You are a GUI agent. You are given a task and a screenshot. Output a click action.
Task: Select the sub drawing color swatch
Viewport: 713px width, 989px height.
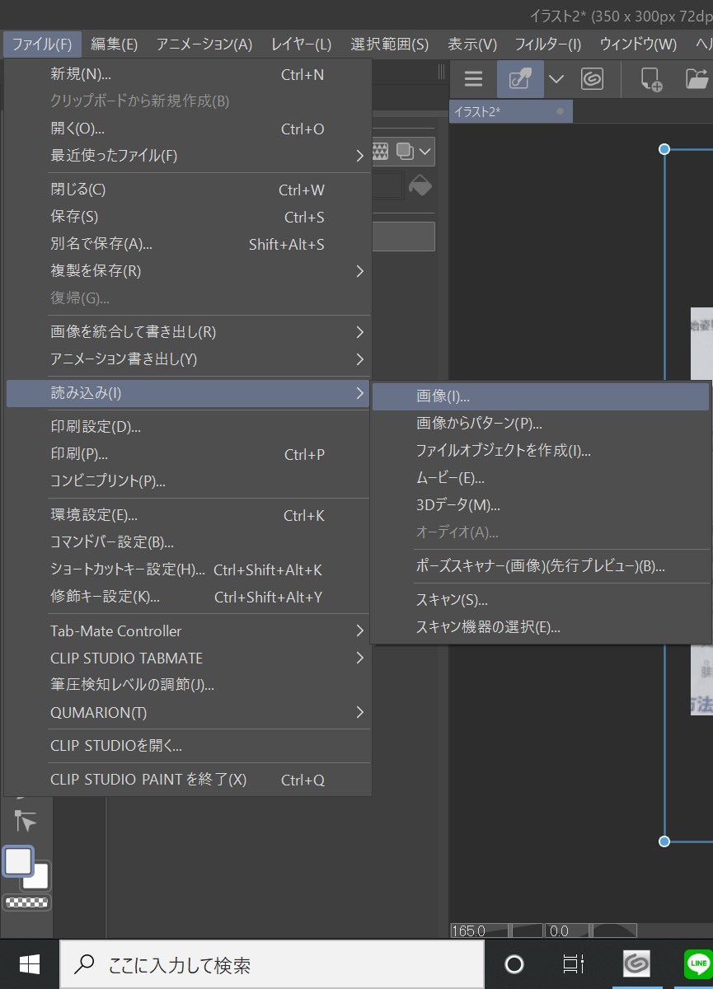(x=39, y=879)
